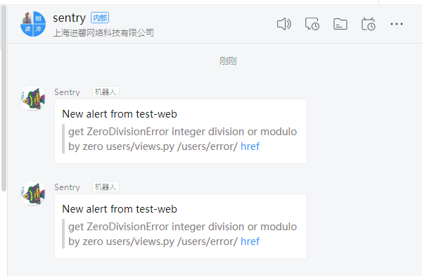Select the second New alert from test-web title
This screenshot has width=422, height=276.
pos(120,209)
